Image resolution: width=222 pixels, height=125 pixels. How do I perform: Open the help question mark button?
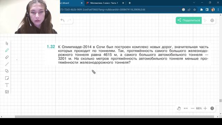point(212,108)
